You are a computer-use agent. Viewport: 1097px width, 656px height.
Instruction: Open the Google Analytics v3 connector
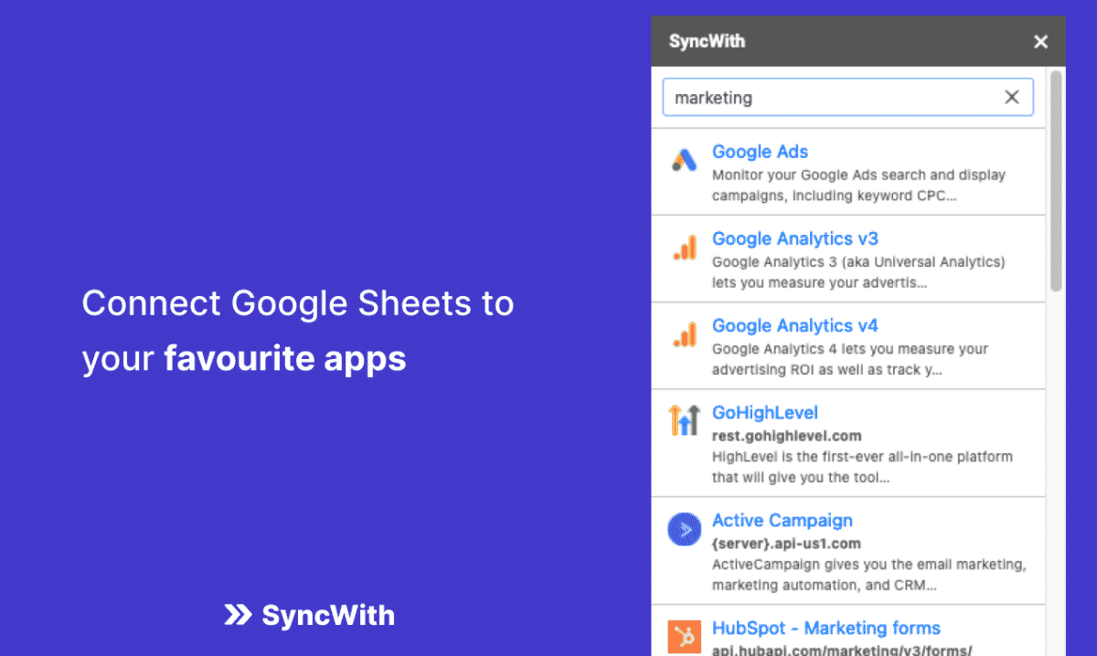[x=794, y=238]
